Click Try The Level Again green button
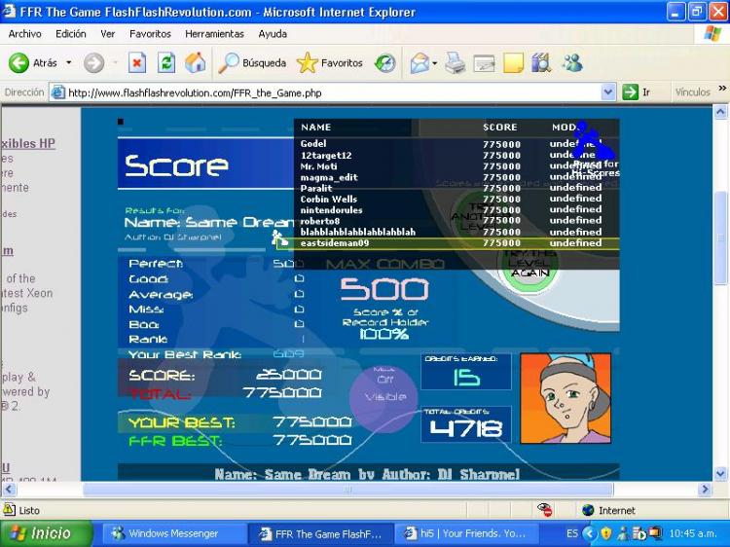 [x=529, y=265]
